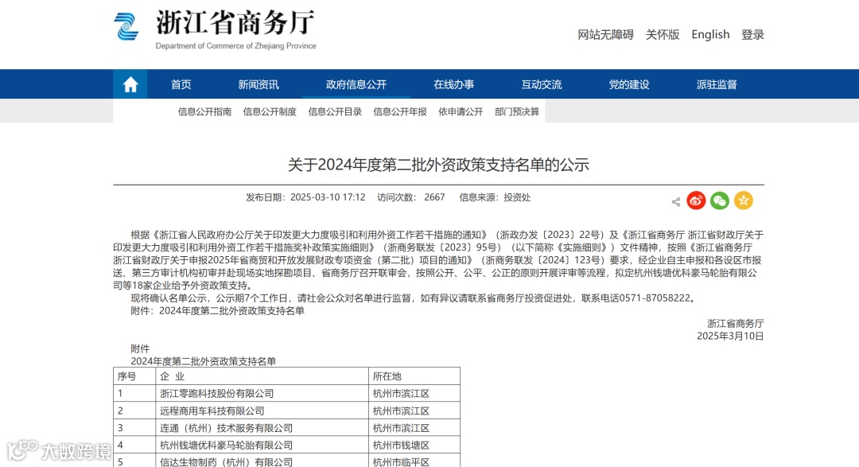Click the contact phone 0571-87058222
The height and width of the screenshot is (467, 859).
[654, 298]
